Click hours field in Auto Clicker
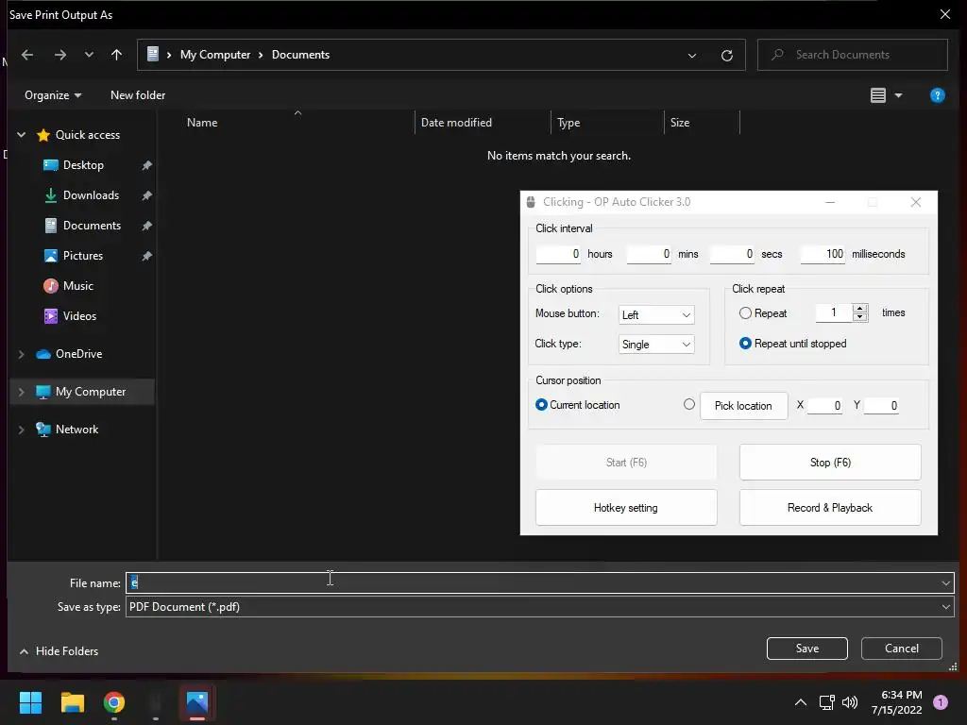This screenshot has height=725, width=967. pyautogui.click(x=557, y=254)
